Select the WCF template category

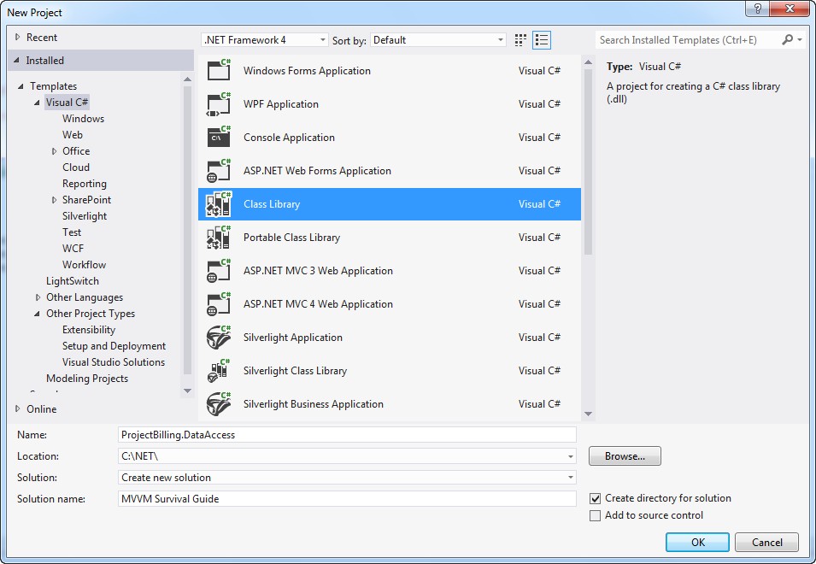point(73,249)
